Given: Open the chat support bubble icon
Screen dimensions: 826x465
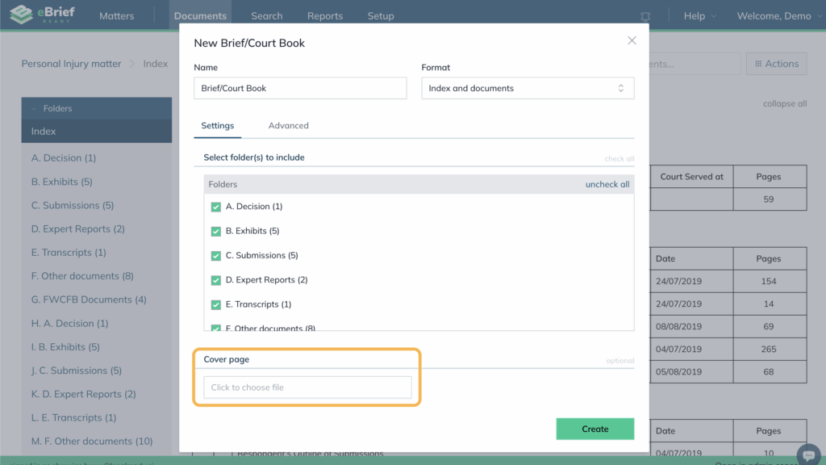Looking at the screenshot, I should [807, 454].
